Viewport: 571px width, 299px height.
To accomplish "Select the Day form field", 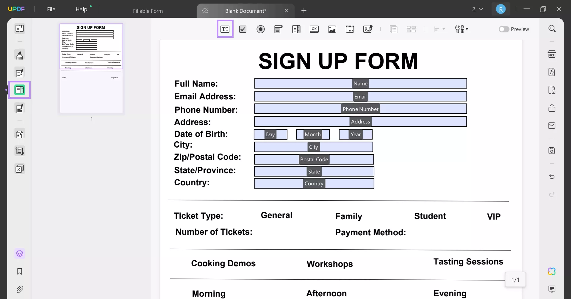I will coord(270,134).
